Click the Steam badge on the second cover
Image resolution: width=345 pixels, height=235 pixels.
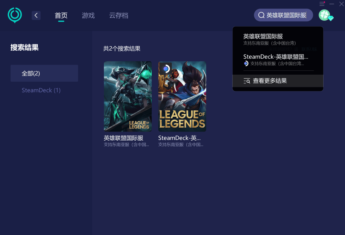coord(166,69)
